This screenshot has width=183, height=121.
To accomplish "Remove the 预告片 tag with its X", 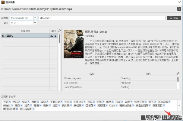I will (12, 105).
